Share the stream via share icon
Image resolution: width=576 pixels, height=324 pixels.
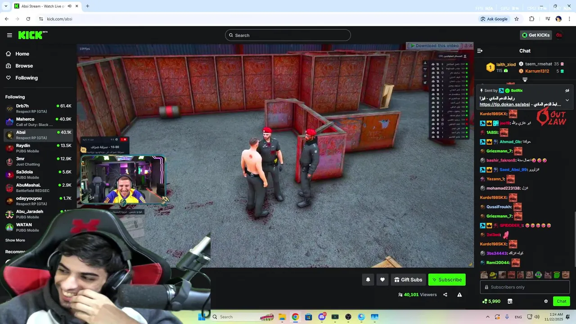(445, 295)
